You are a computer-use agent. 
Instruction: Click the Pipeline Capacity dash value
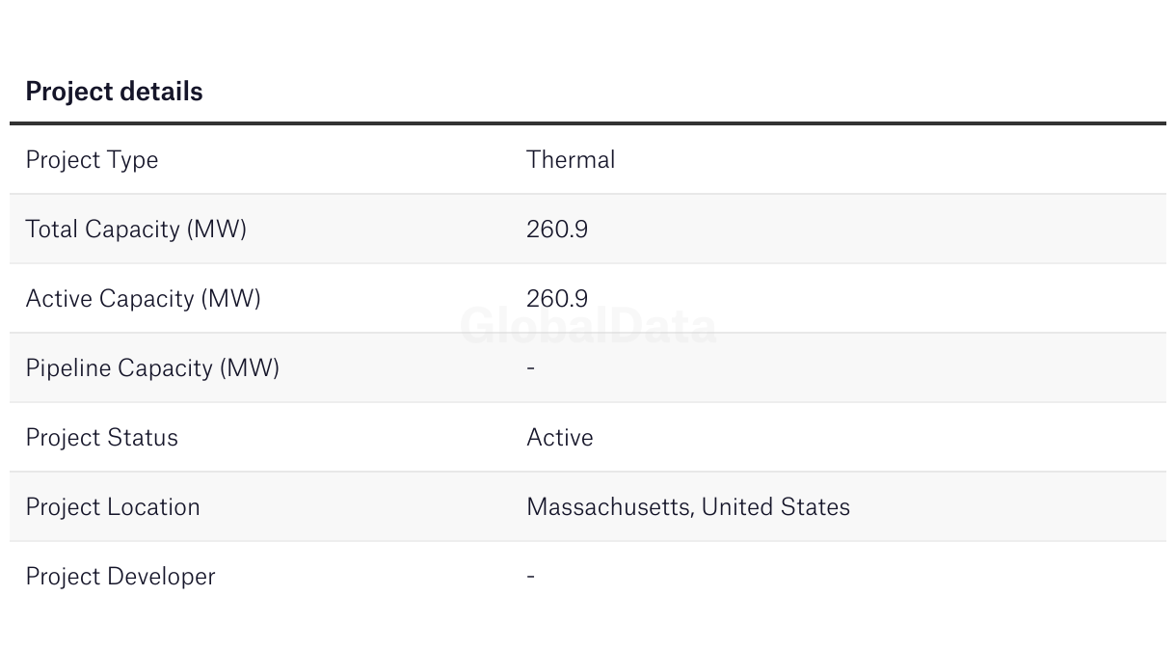(x=531, y=367)
